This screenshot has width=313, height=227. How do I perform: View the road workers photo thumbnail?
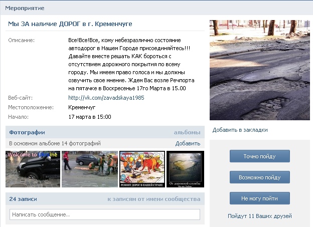pos(89,169)
